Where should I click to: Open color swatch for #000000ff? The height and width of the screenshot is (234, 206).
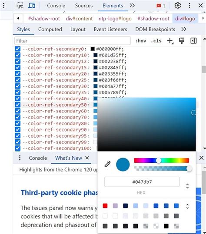pos(93,49)
